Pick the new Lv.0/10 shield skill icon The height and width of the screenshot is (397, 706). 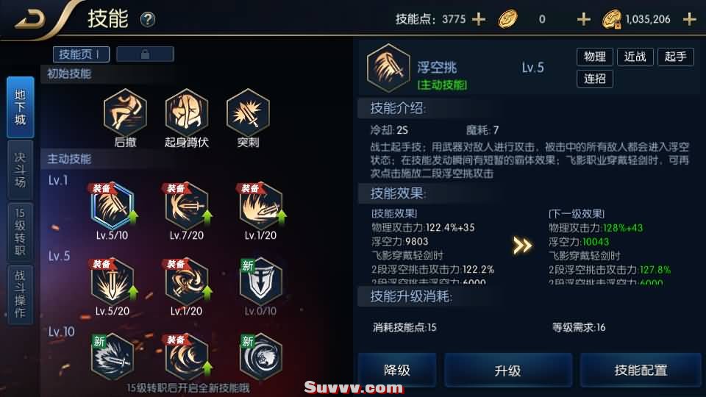coord(260,282)
